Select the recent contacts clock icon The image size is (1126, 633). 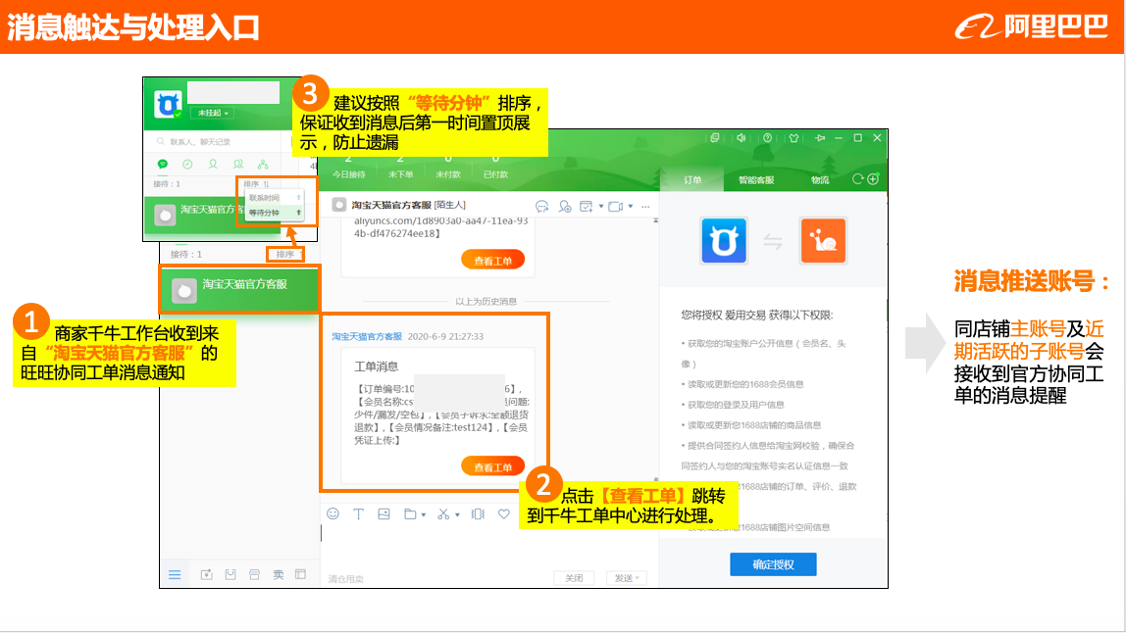pyautogui.click(x=187, y=165)
